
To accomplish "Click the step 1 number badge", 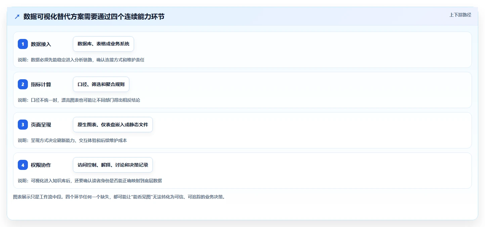I will click(x=23, y=44).
